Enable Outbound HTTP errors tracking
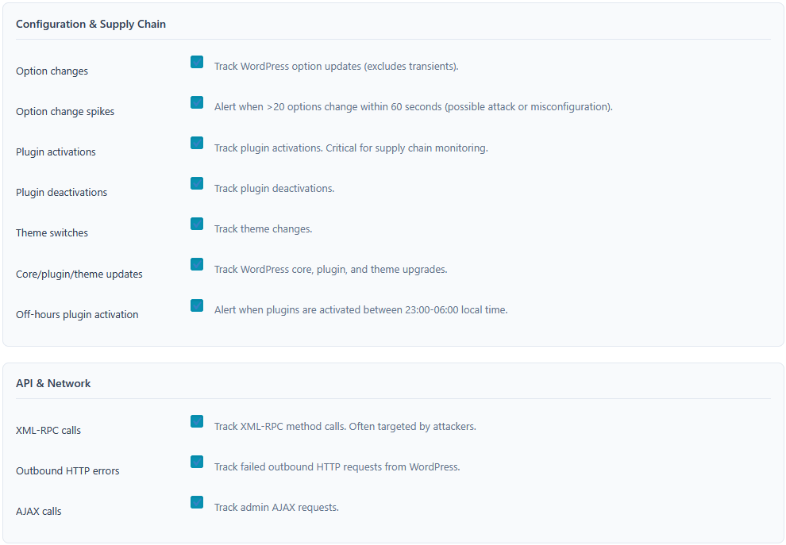Image resolution: width=786 pixels, height=545 pixels. (x=196, y=461)
